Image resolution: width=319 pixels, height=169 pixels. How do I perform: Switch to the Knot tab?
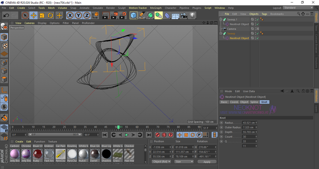tap(264, 102)
